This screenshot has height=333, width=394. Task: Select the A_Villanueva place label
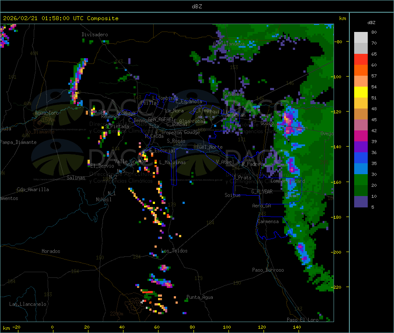click(x=229, y=44)
